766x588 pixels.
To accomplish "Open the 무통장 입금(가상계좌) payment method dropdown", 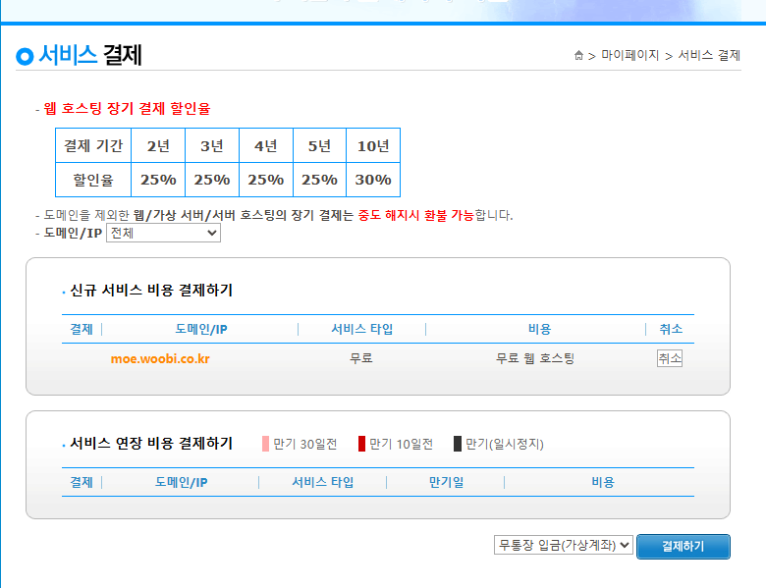I will 563,545.
